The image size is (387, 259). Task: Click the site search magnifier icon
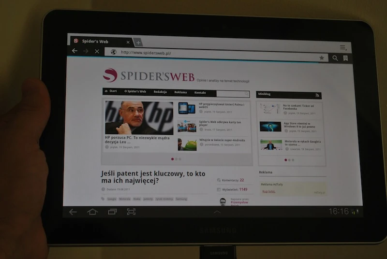(246, 94)
